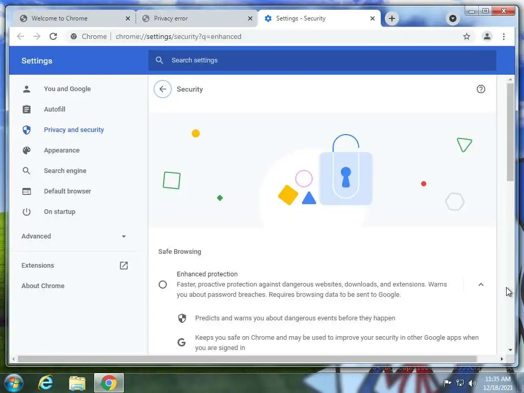The image size is (524, 393).
Task: Open Default browser settings
Action: [x=68, y=191]
